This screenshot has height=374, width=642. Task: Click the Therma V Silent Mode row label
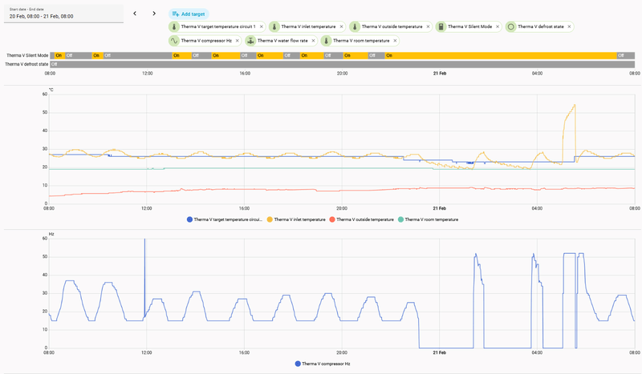pos(27,55)
